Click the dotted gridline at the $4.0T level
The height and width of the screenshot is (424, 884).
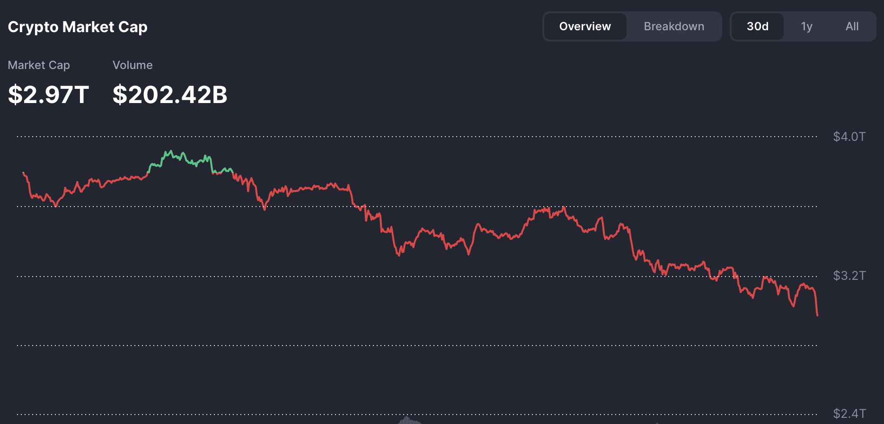(x=417, y=137)
